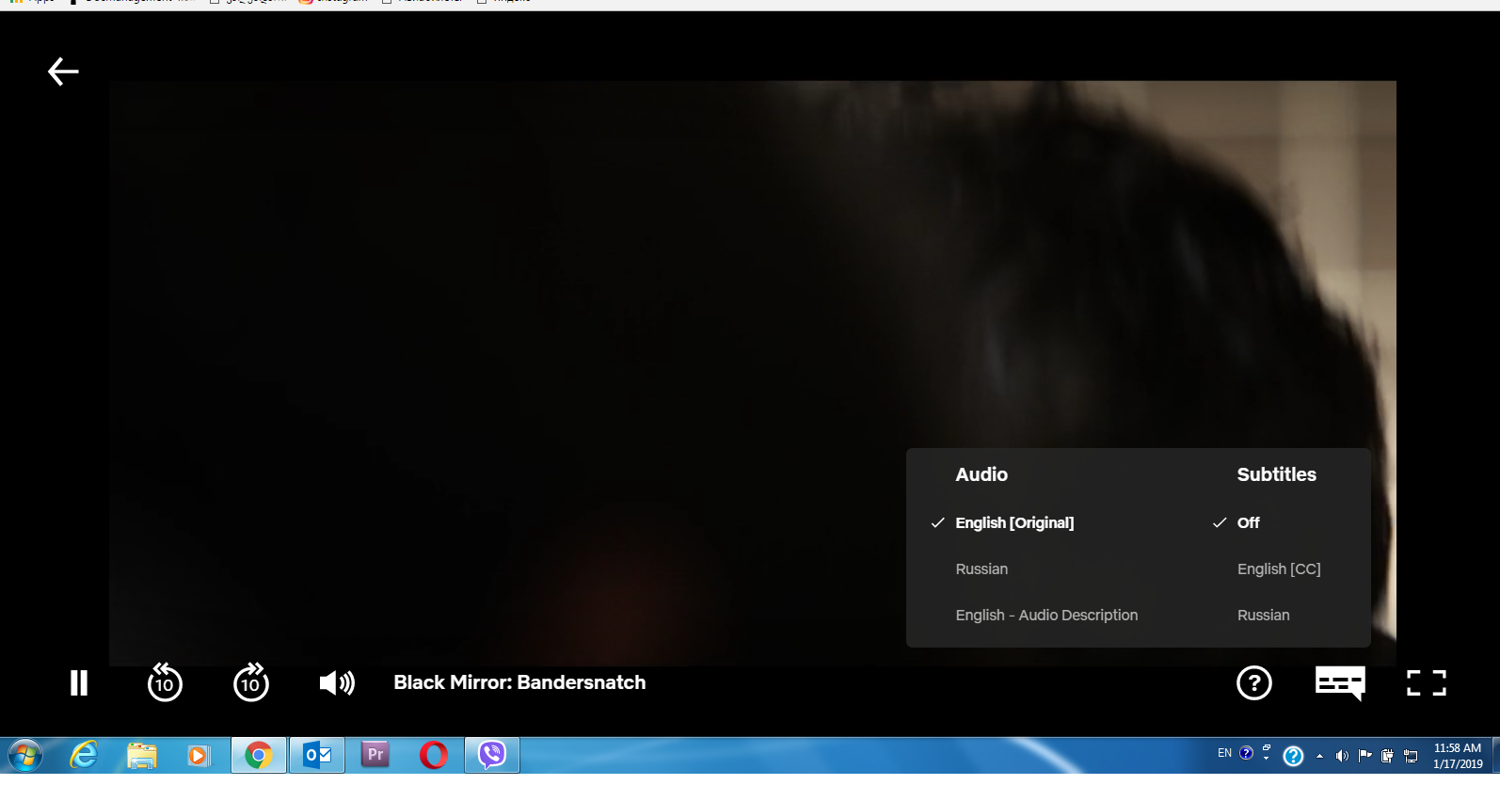This screenshot has width=1500, height=785.
Task: Show hidden system tray icons
Action: pos(1319,756)
